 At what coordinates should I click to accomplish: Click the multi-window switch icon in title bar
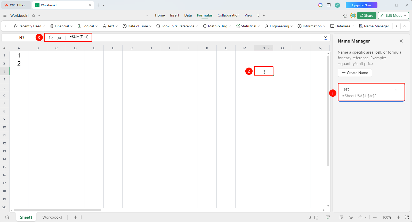click(329, 5)
